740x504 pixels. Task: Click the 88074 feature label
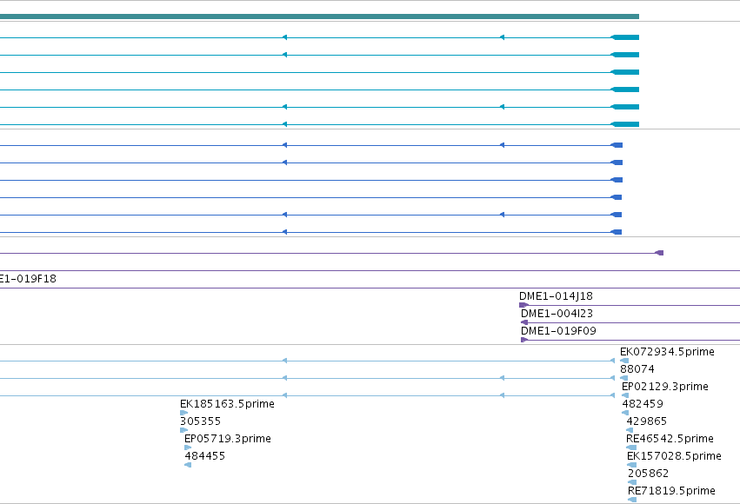coord(637,369)
